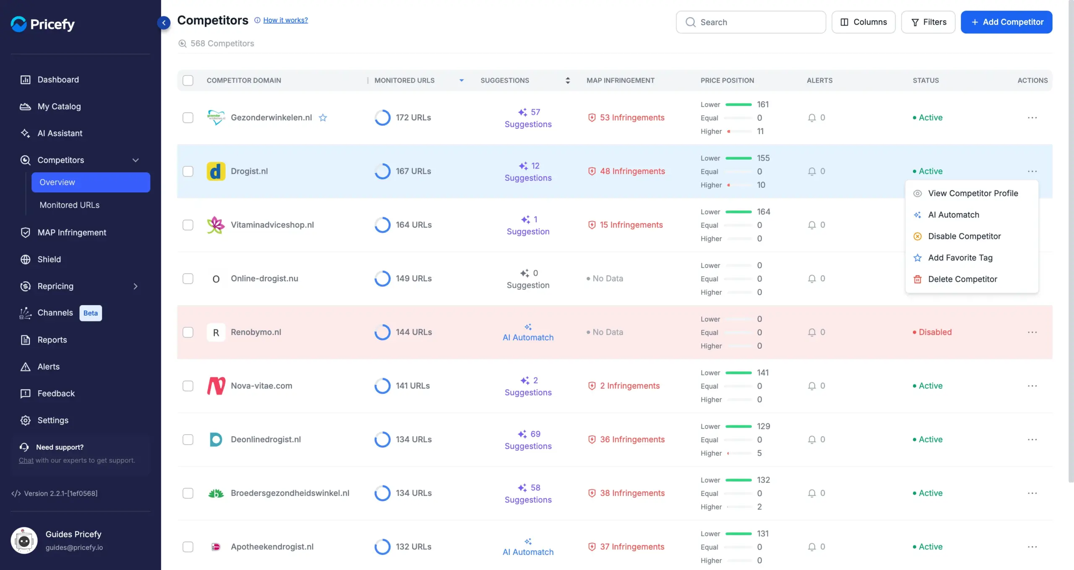
Task: Click the My Catalog icon in sidebar
Action: click(x=25, y=106)
